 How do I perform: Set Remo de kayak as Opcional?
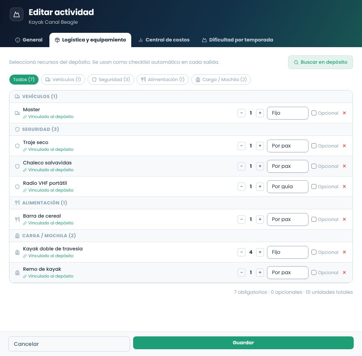[x=314, y=272]
